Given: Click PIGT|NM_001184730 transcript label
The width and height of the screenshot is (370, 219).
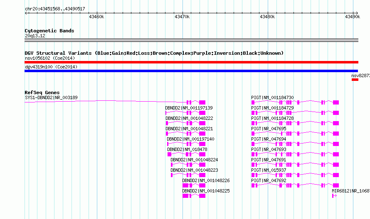Looking at the screenshot, I should [272, 97].
